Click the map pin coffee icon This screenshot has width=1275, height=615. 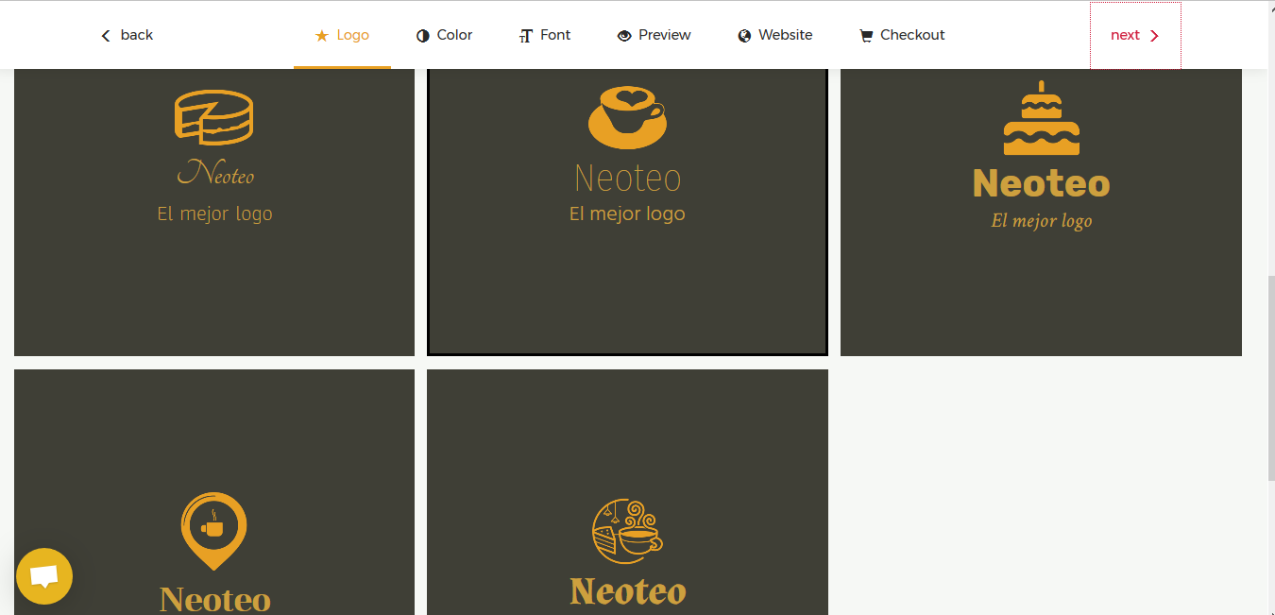214,531
